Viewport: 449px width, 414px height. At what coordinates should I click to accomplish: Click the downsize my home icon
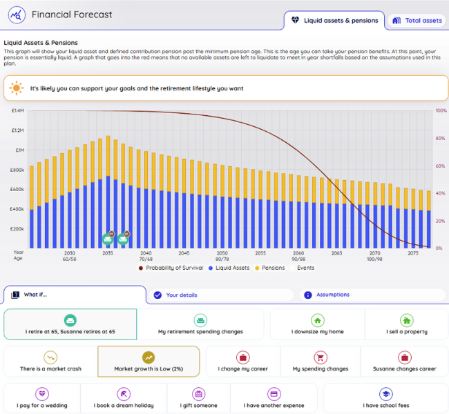coord(318,320)
